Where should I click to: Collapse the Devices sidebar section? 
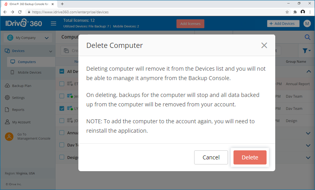click(51, 51)
